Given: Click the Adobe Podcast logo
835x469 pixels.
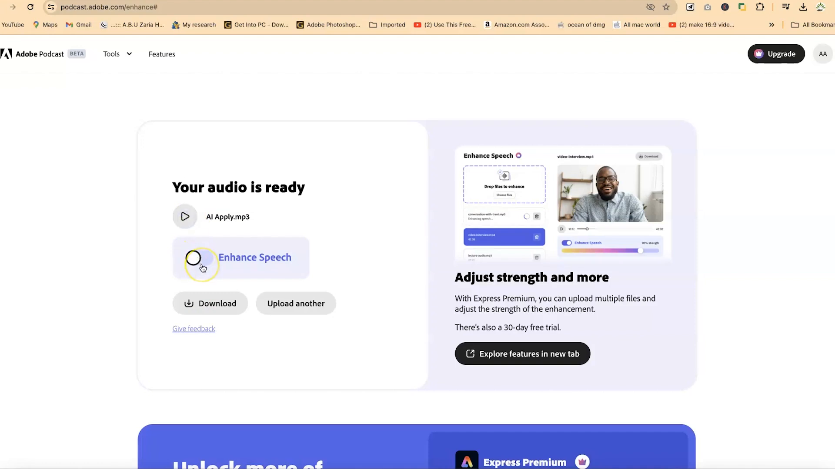Looking at the screenshot, I should 32,54.
